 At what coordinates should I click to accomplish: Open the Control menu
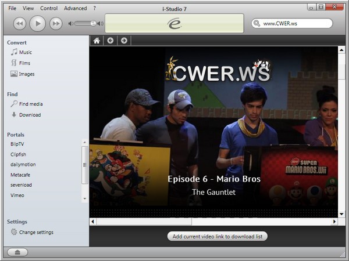pos(49,8)
